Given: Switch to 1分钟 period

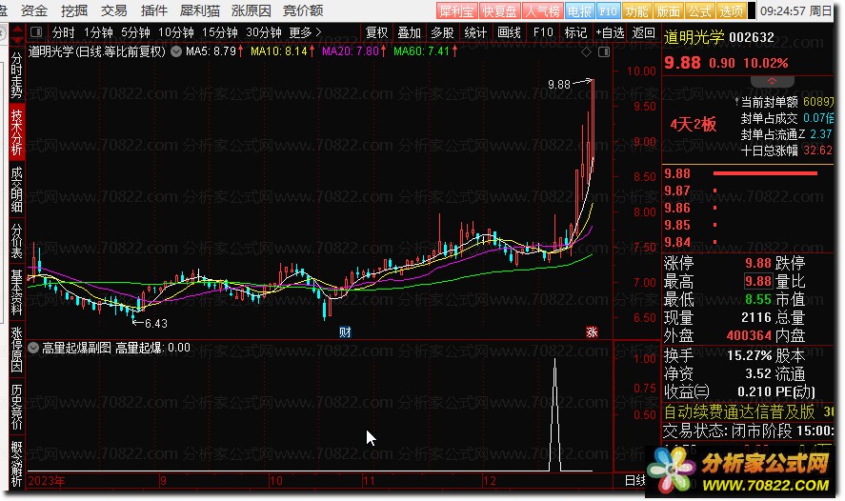Looking at the screenshot, I should pos(98,32).
